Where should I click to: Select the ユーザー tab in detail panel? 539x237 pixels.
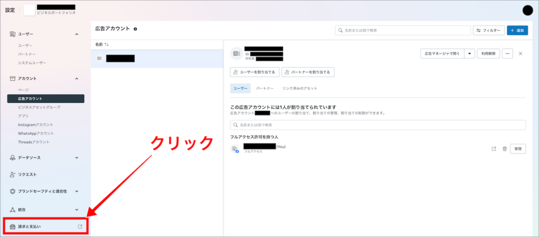240,88
